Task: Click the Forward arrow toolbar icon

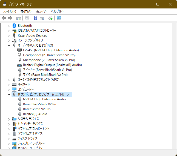Action: [x=10, y=18]
